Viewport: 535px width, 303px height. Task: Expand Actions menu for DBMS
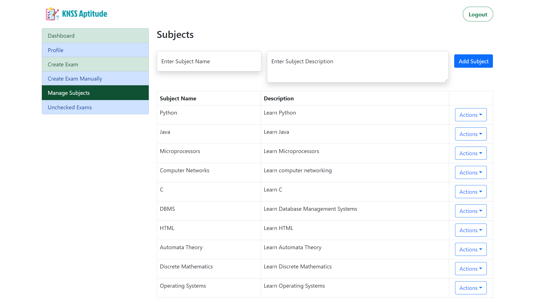(471, 211)
